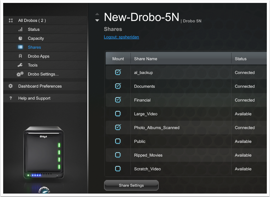270x197 pixels.
Task: Click the down arrow beside New-Drobo-5N
Action: click(x=97, y=20)
